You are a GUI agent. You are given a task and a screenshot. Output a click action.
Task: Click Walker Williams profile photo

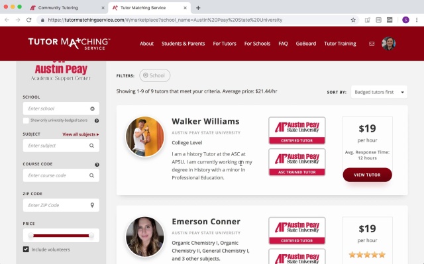tap(145, 136)
